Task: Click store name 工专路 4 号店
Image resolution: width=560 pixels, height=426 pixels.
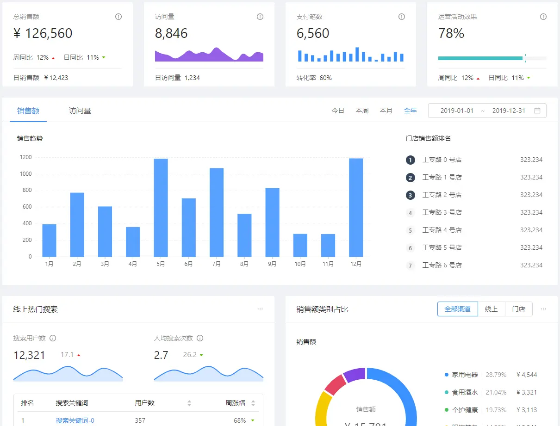Action: (x=442, y=230)
